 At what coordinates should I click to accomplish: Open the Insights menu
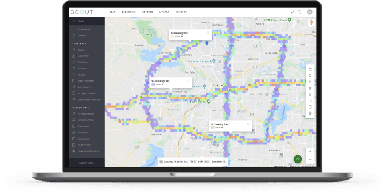(181, 12)
